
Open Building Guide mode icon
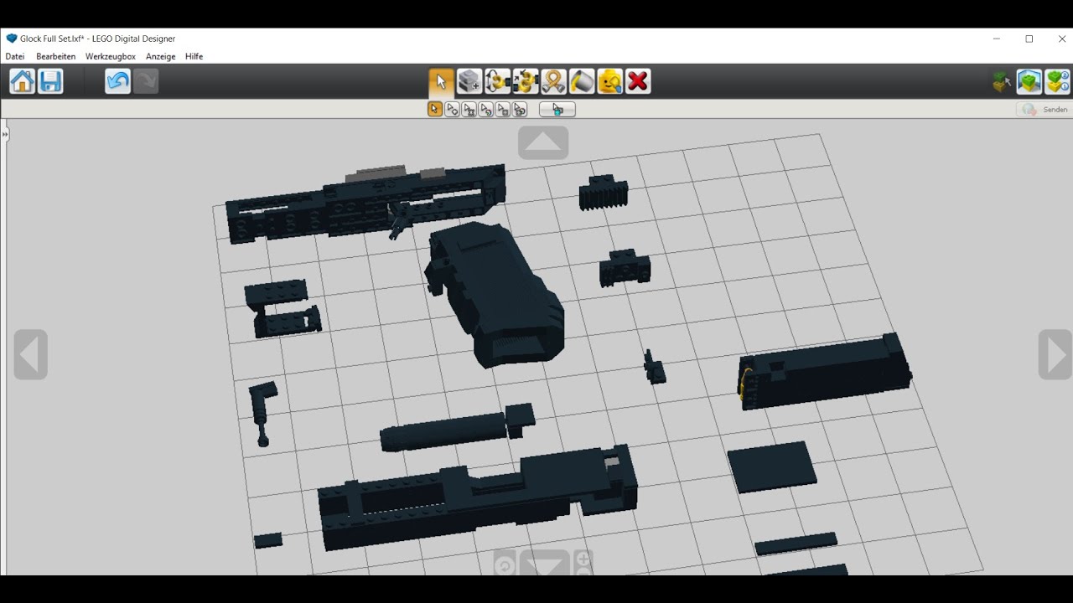click(1057, 82)
